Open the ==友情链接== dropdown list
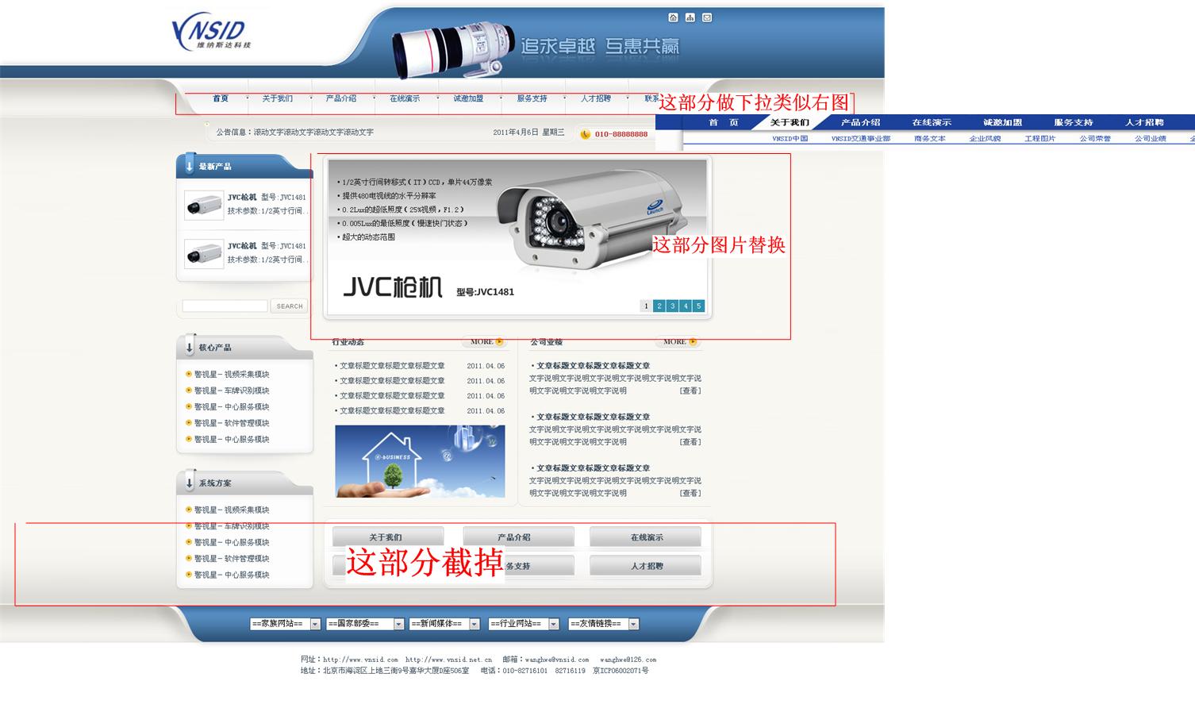The image size is (1195, 708). point(603,624)
